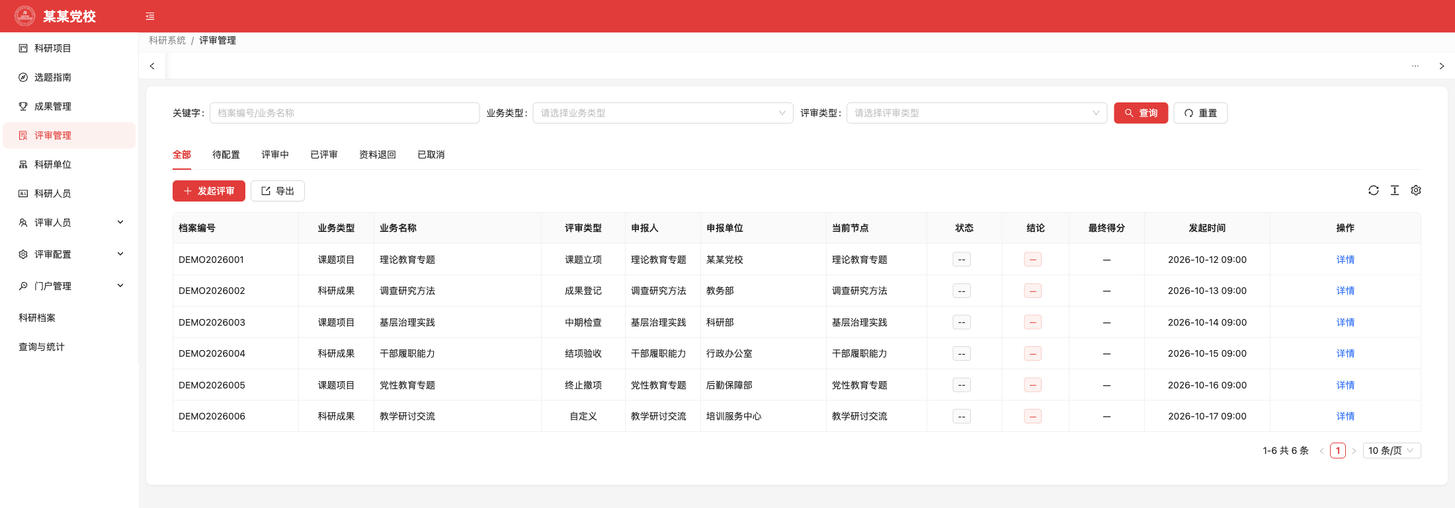Click the 导出 export button
This screenshot has width=1455, height=508.
(278, 191)
